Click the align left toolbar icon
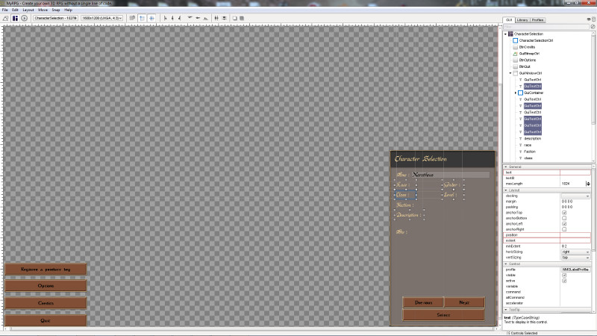This screenshot has height=336, width=597. pyautogui.click(x=165, y=18)
